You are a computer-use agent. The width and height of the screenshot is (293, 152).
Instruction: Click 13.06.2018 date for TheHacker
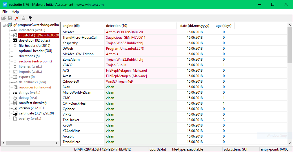pyautogui.click(x=195, y=120)
